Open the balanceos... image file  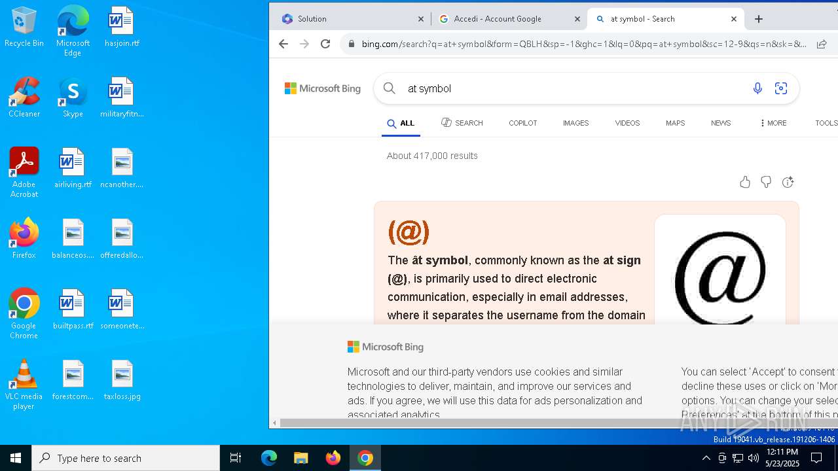click(x=73, y=239)
